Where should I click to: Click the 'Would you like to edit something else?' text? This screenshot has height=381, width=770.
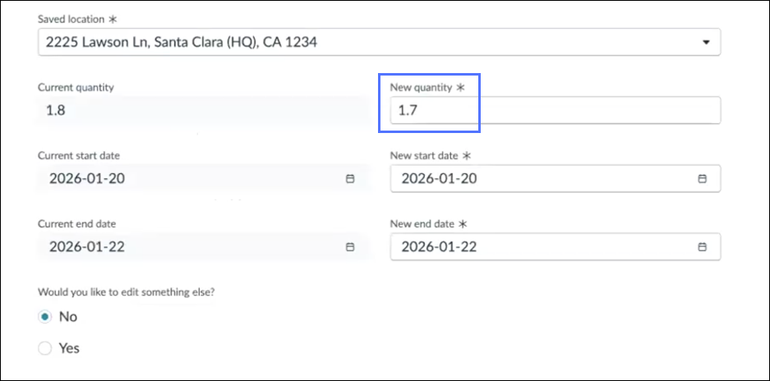pyautogui.click(x=127, y=291)
